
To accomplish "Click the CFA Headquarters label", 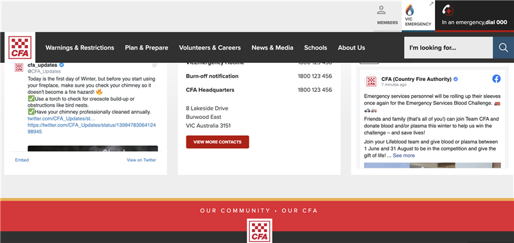I will pyautogui.click(x=210, y=90).
